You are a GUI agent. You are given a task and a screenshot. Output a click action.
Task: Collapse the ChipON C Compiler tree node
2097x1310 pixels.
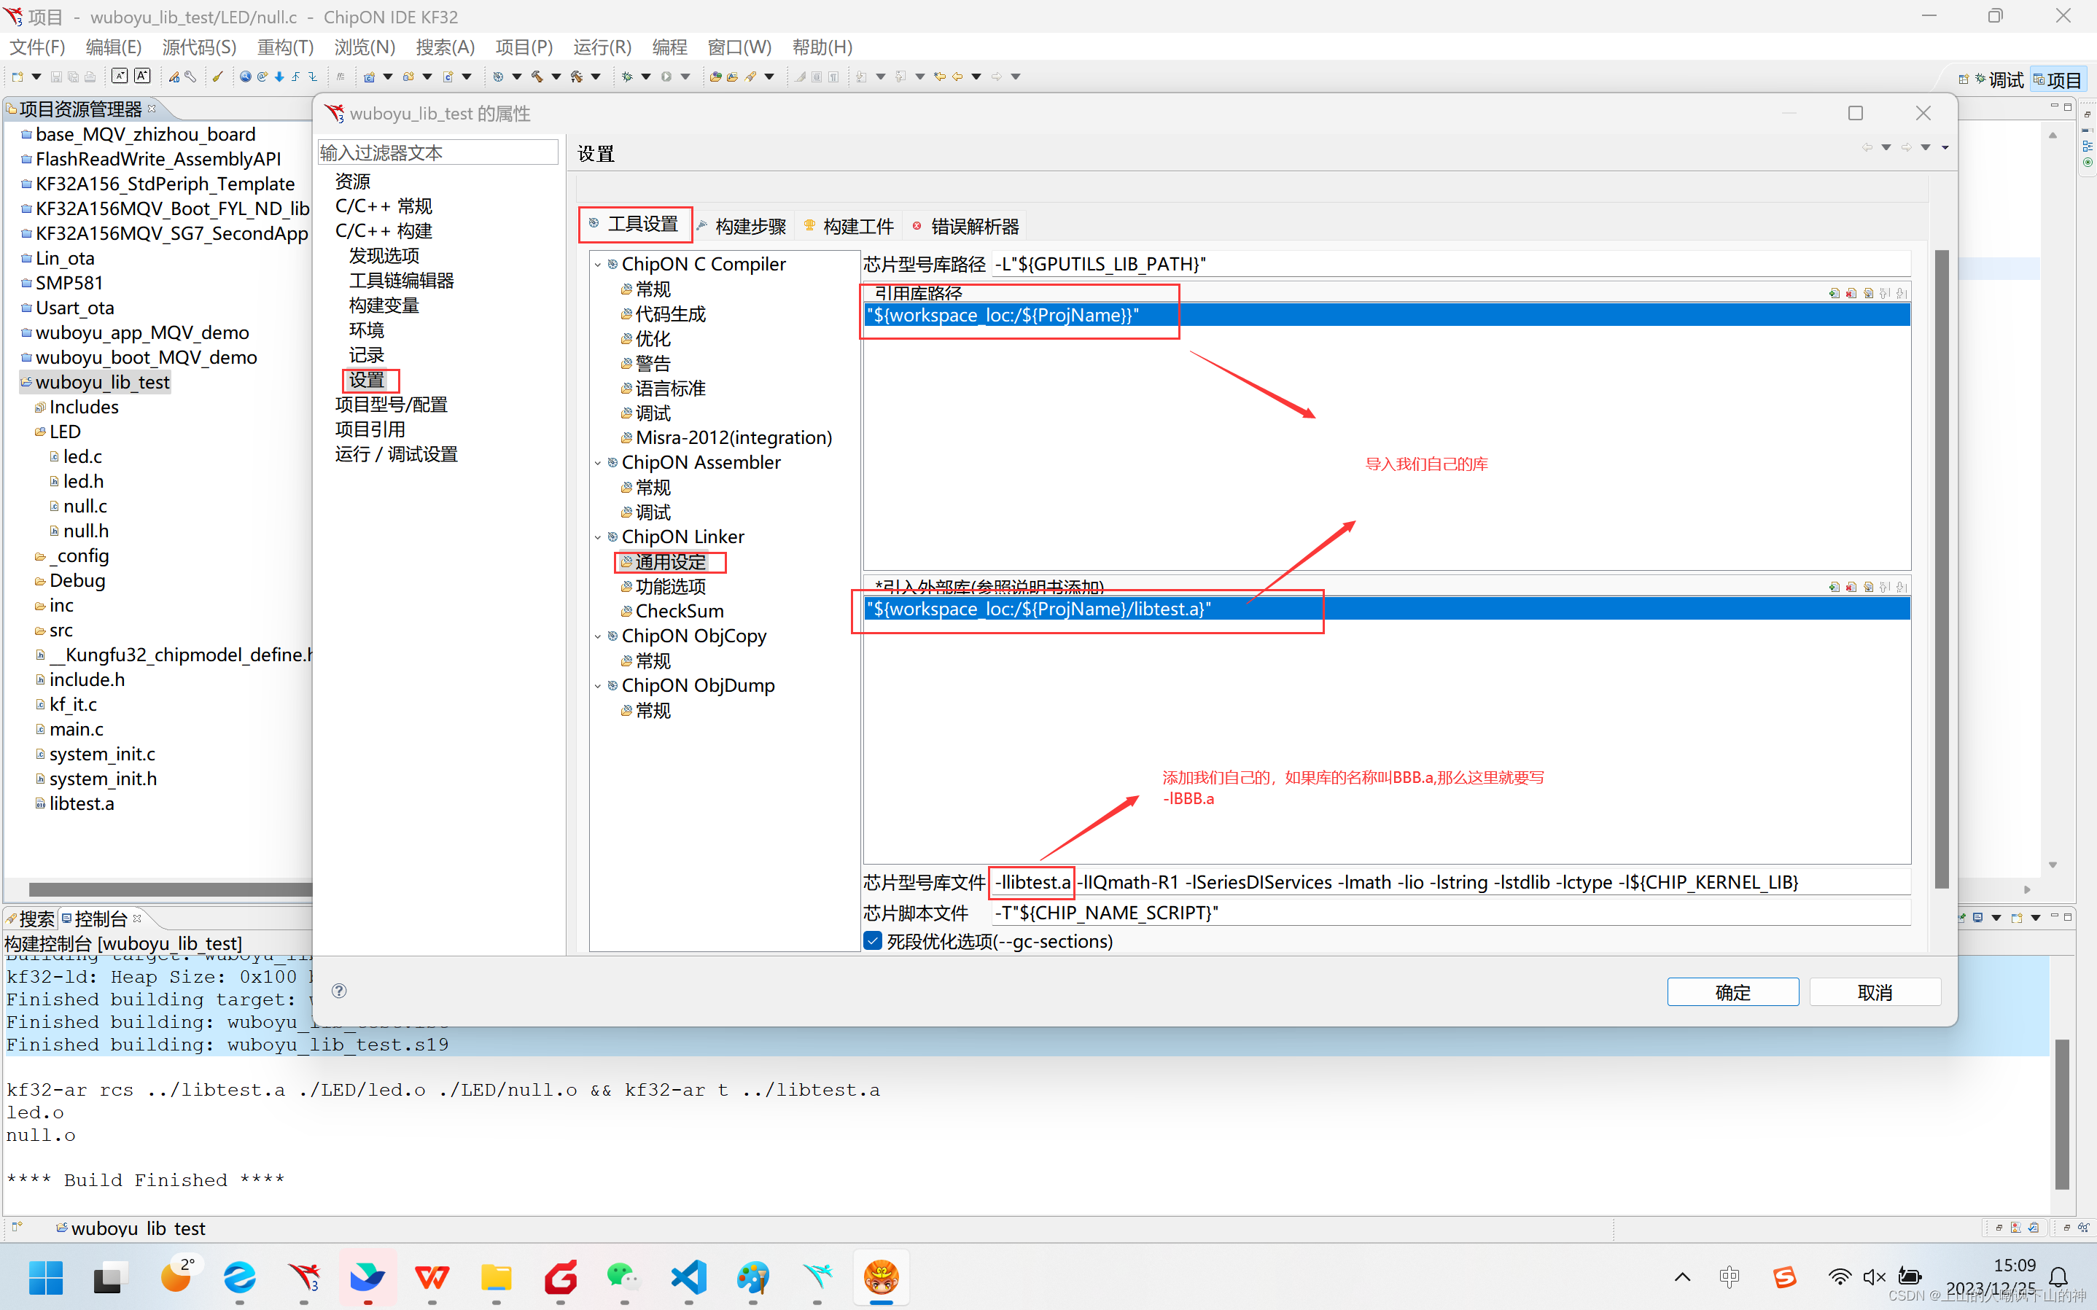598,264
